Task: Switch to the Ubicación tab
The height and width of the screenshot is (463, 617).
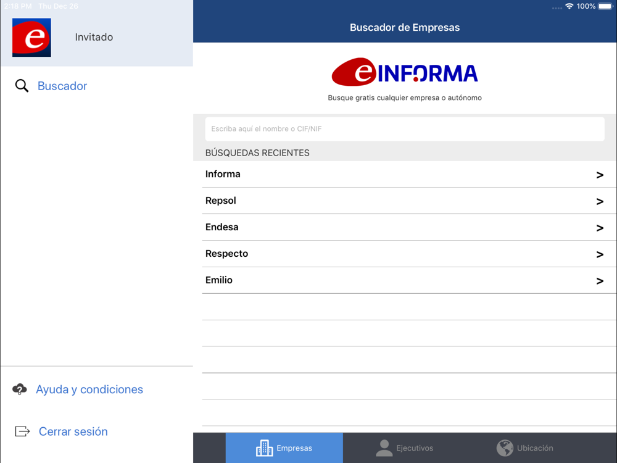Action: (525, 448)
